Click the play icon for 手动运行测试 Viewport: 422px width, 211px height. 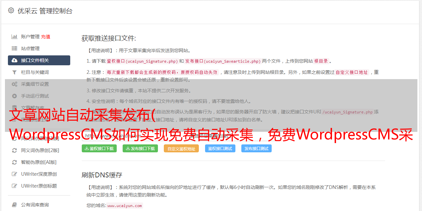15,96
